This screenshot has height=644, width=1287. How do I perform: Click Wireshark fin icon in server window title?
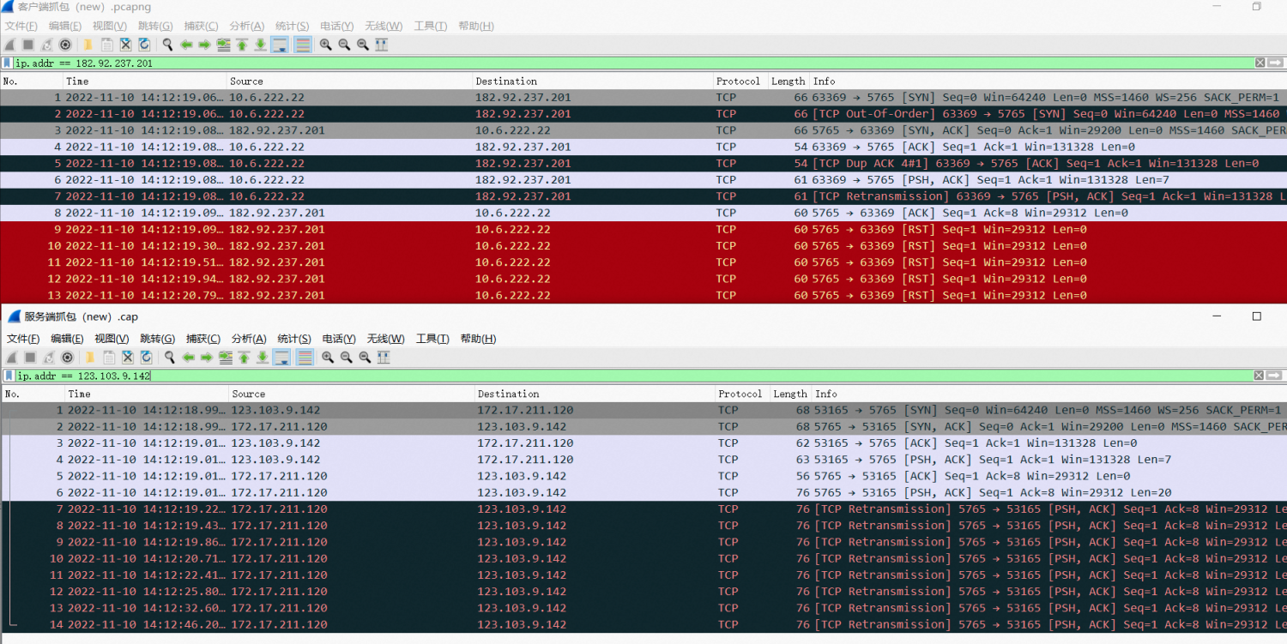[14, 316]
